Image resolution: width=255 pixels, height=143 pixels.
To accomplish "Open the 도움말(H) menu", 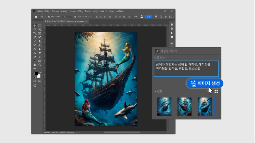I will (119, 11).
